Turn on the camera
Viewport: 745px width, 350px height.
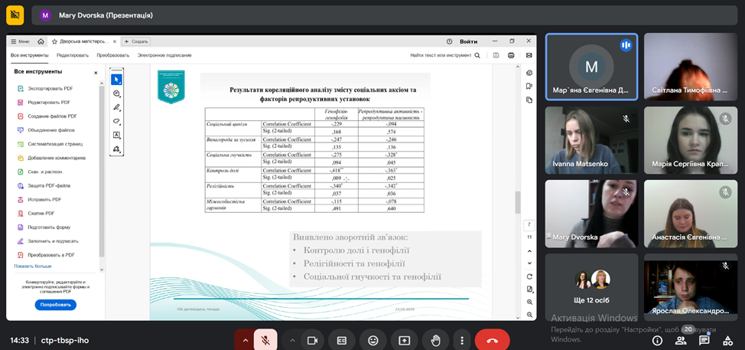point(312,340)
